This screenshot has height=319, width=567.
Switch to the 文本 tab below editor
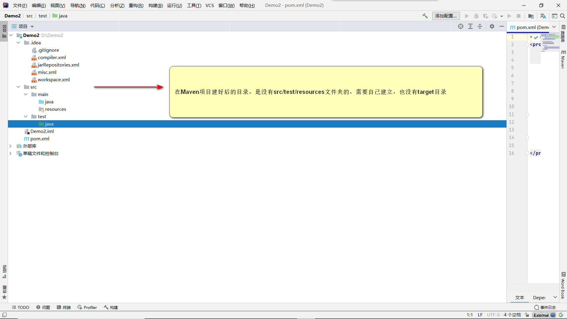coord(520,297)
